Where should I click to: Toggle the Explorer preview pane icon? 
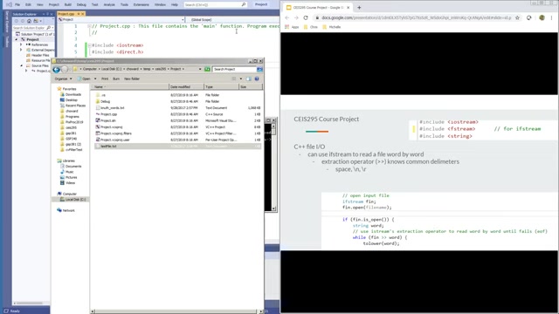[248, 78]
